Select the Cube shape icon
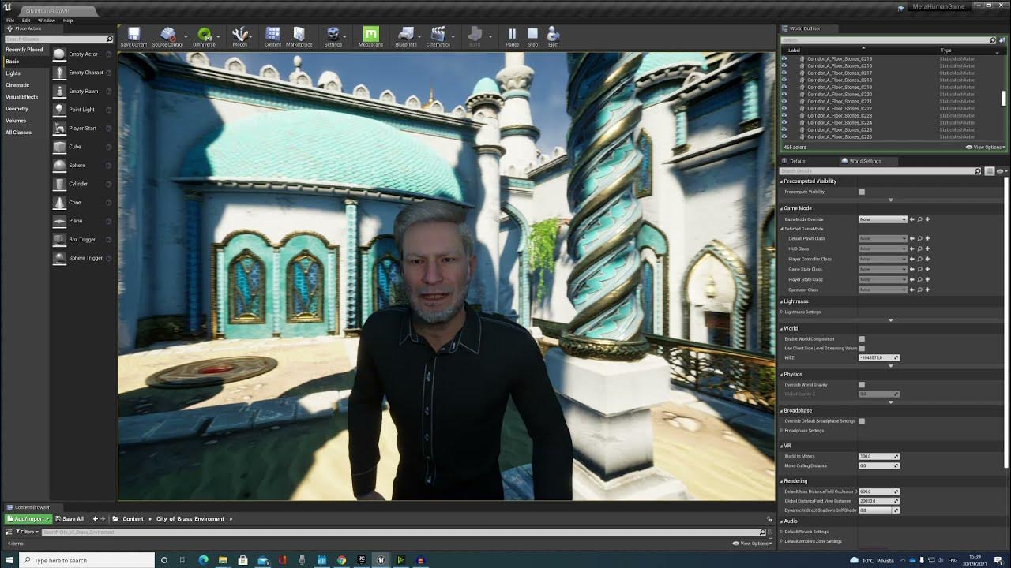This screenshot has height=568, width=1011. click(59, 147)
